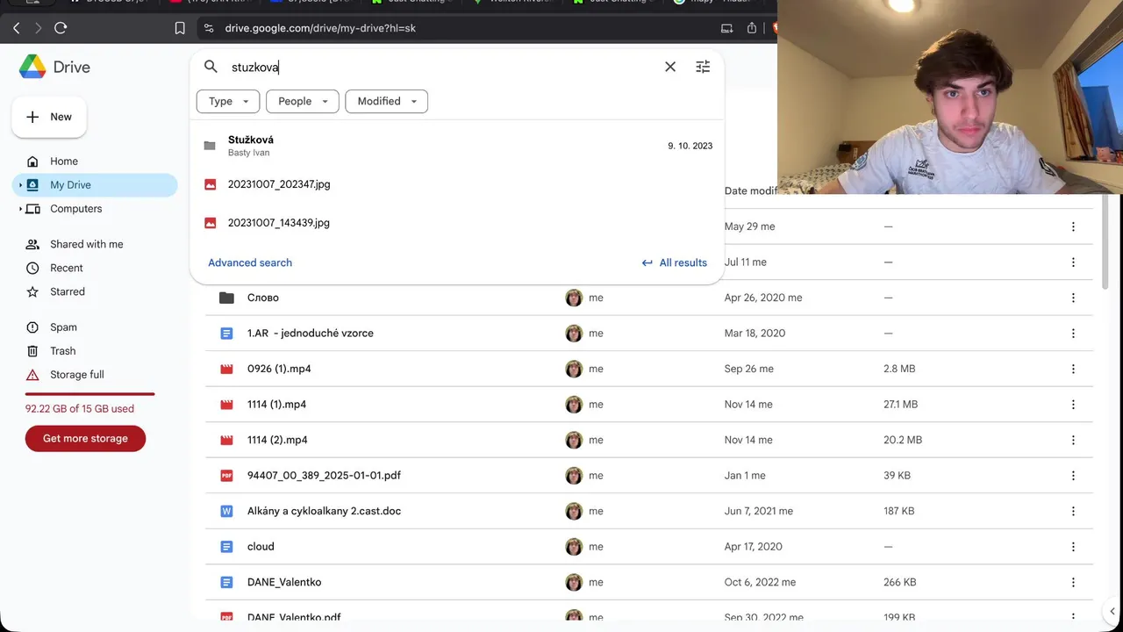Viewport: 1123px width, 632px height.
Task: Open the file 1114 (1).mp4
Action: tap(276, 405)
